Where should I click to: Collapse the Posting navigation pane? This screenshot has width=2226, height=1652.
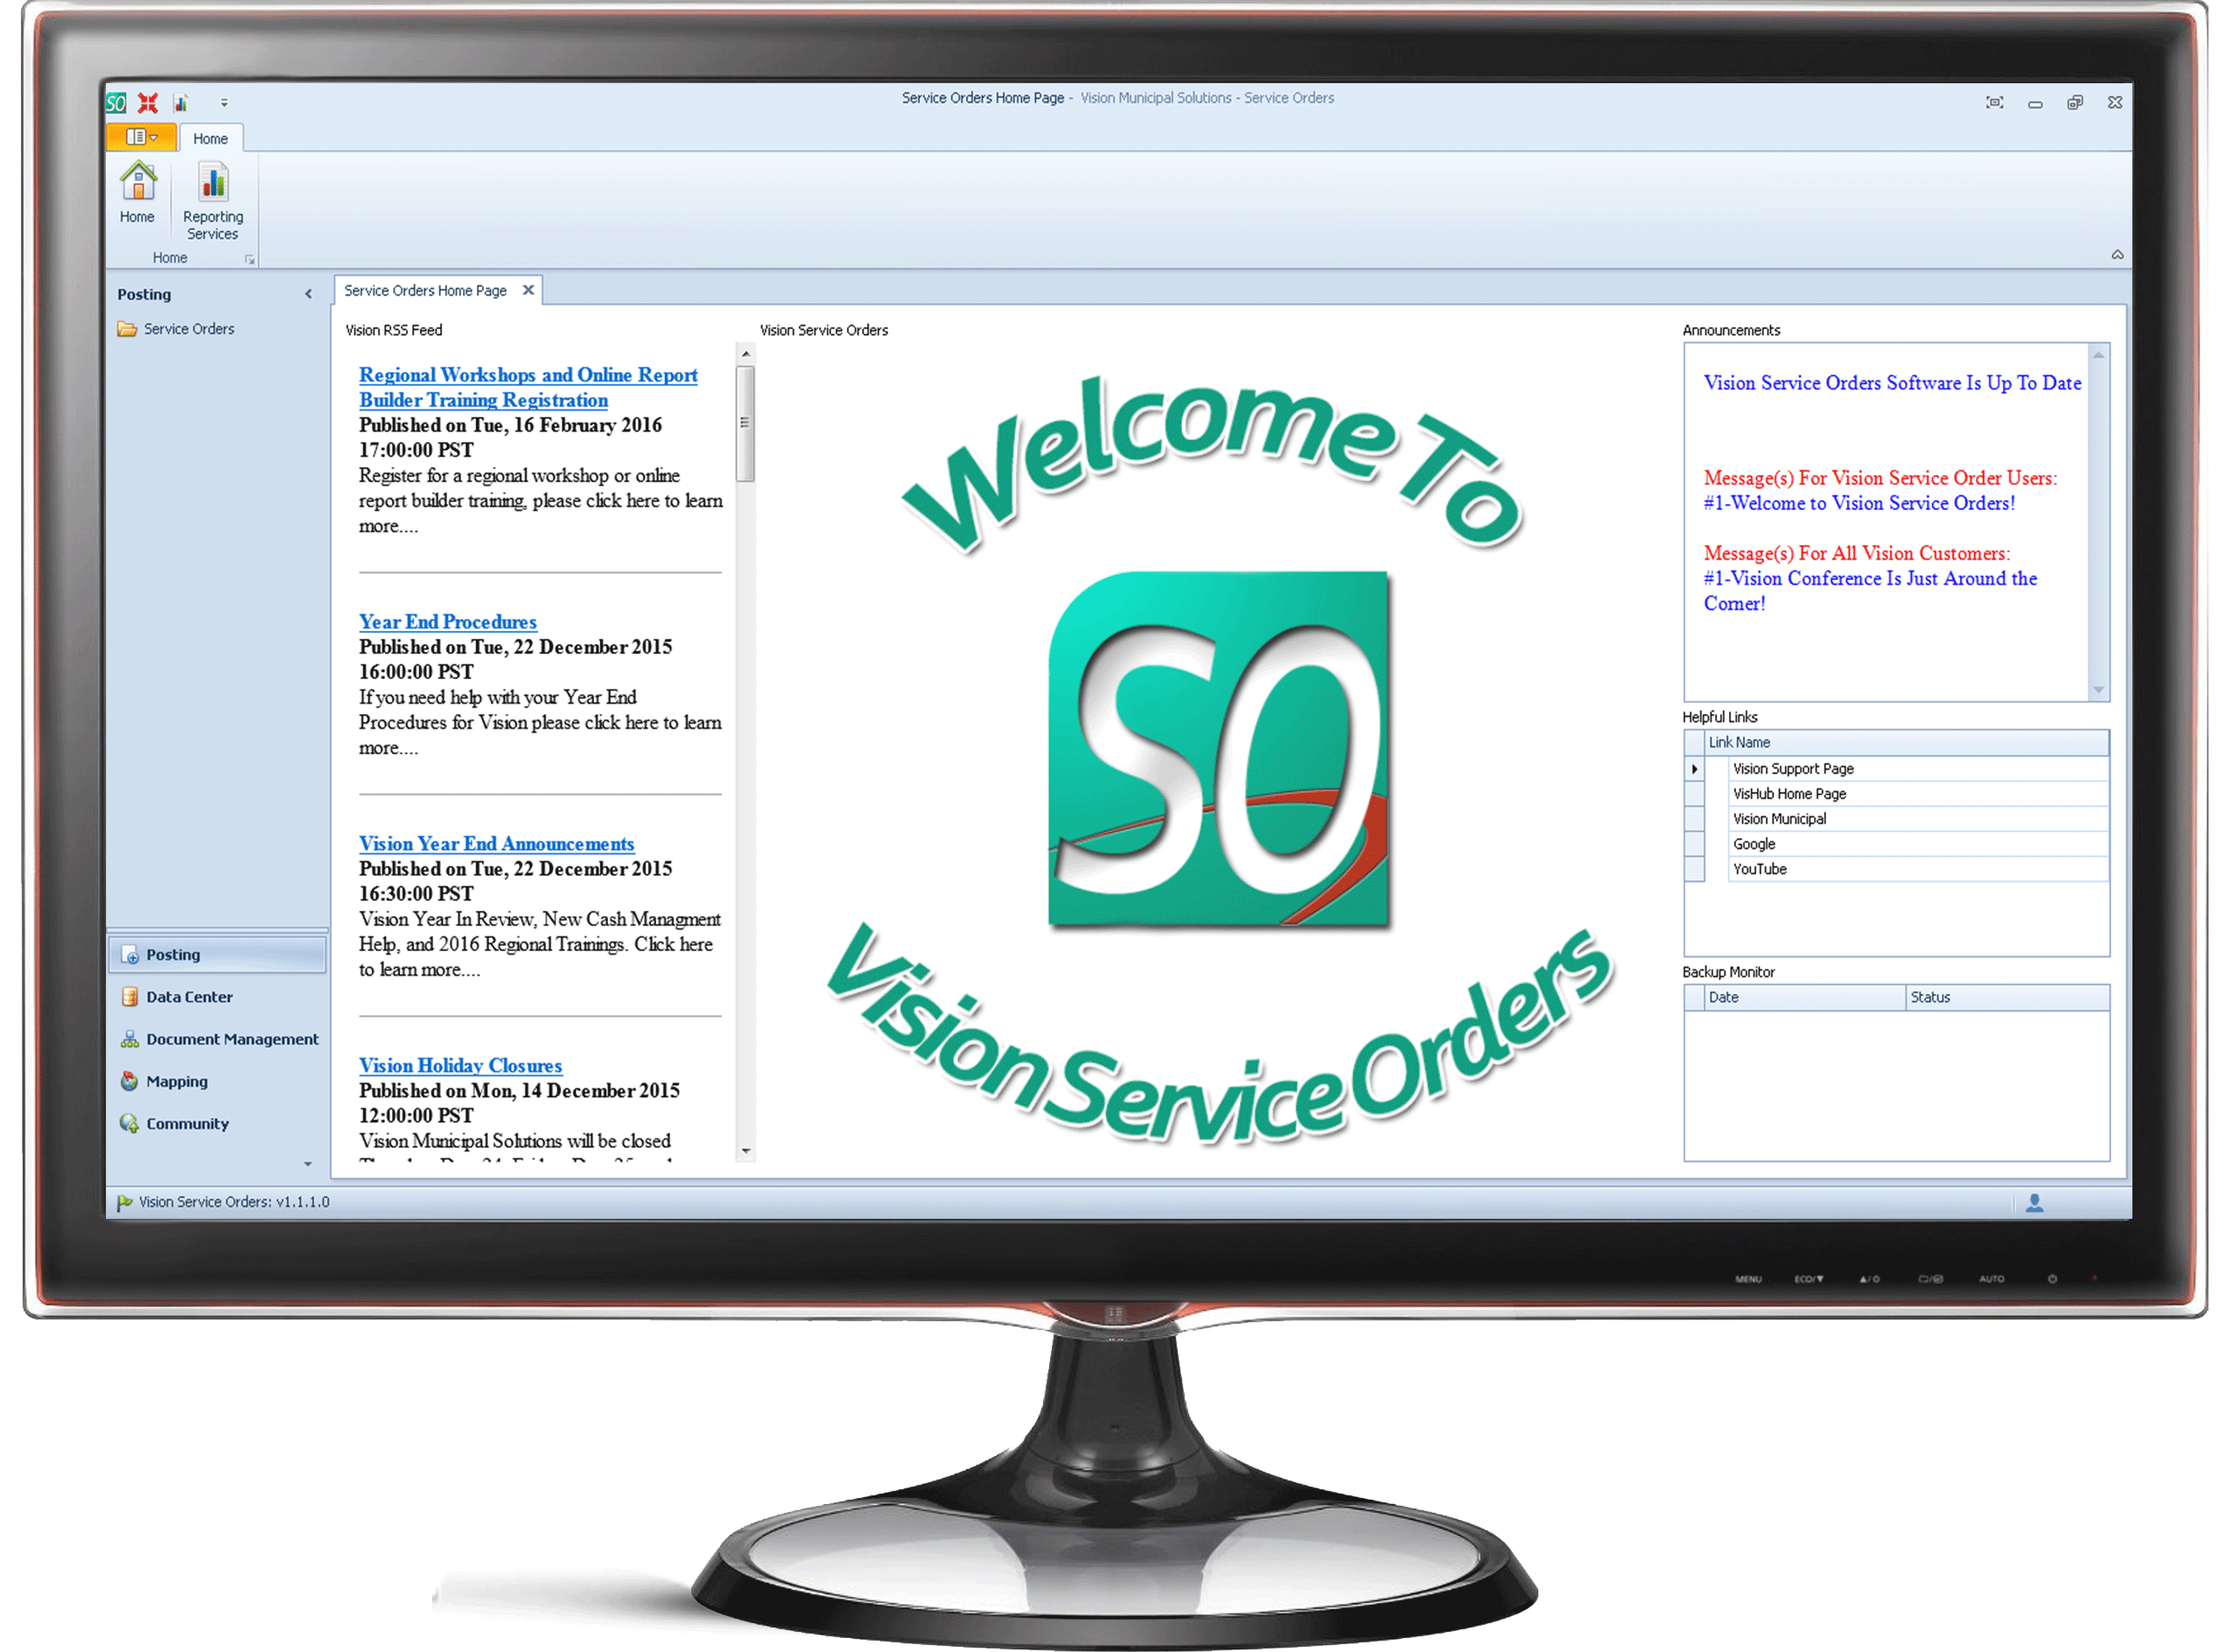pos(308,294)
